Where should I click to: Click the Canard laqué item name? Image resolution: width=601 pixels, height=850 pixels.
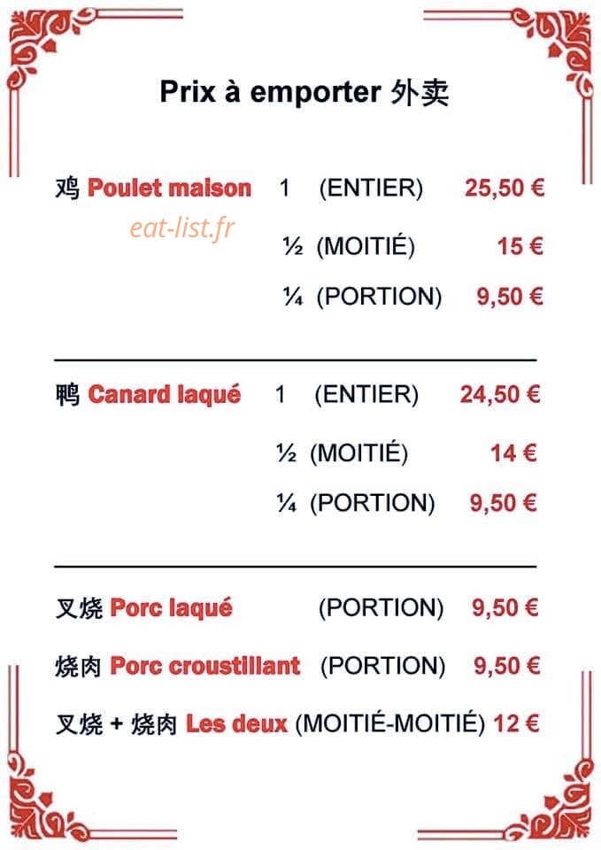pos(165,394)
